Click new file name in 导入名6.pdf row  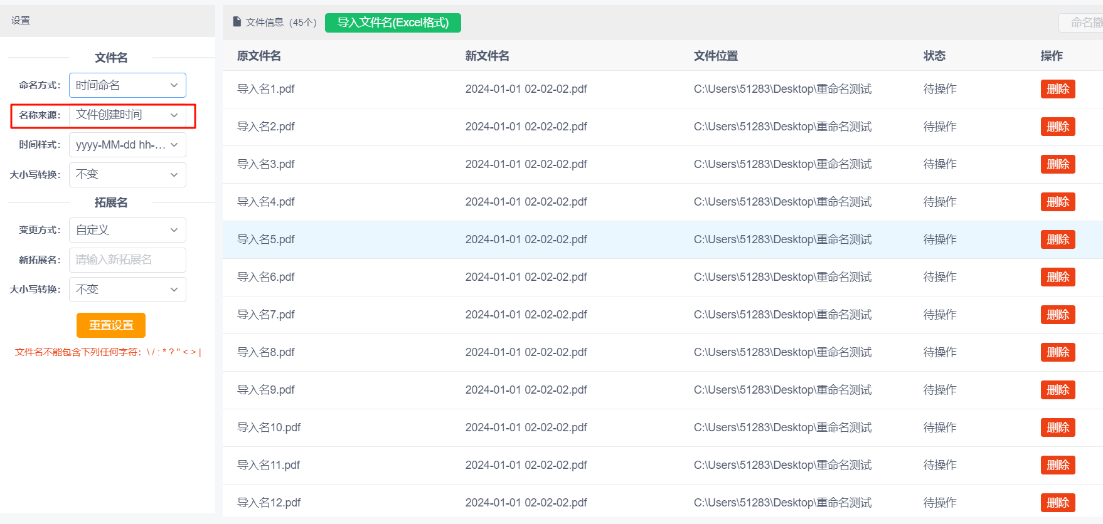[x=526, y=277]
